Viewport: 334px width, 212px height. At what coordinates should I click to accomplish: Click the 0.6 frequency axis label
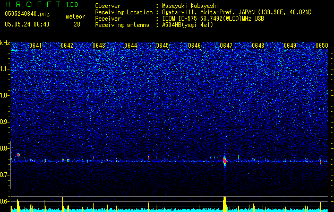(4, 201)
